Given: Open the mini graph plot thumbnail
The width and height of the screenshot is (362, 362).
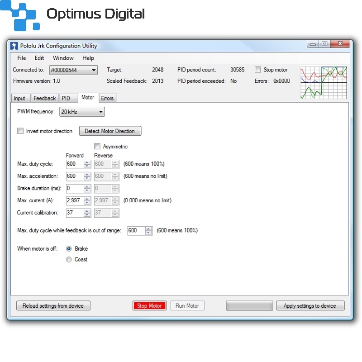Looking at the screenshot, I should pos(324,83).
